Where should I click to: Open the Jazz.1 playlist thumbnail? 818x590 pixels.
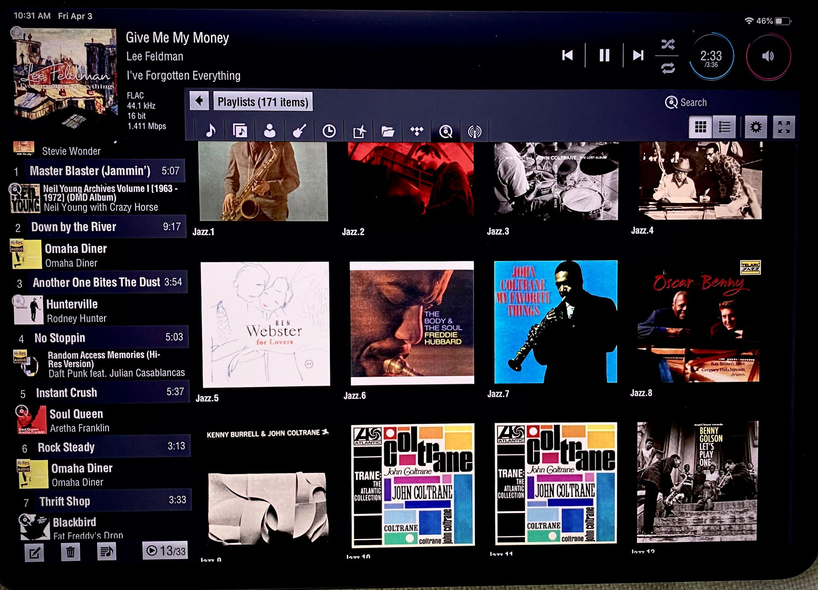click(263, 181)
